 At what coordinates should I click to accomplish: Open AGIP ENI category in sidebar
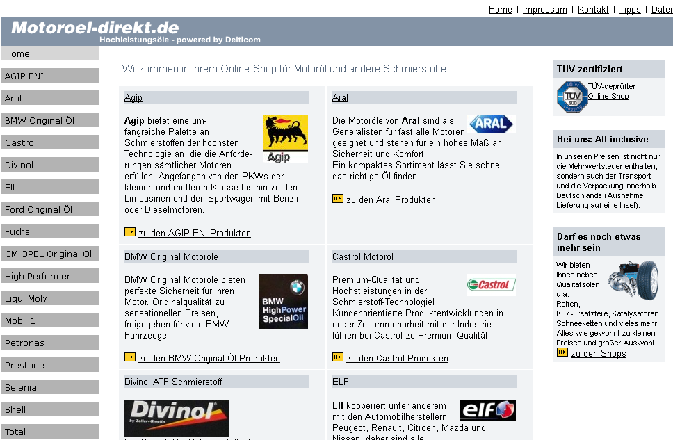50,76
